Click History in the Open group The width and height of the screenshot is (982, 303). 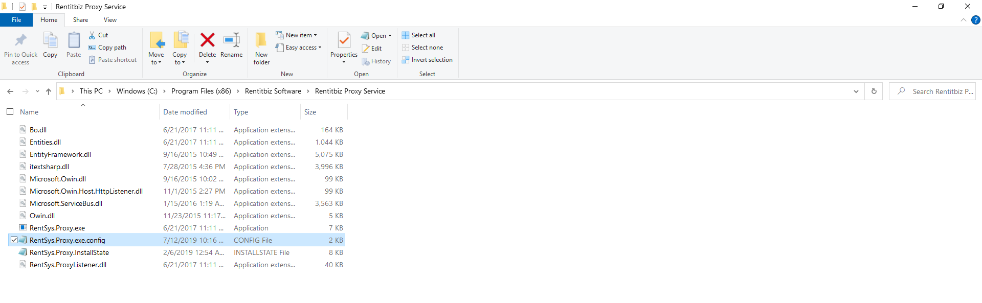point(376,61)
